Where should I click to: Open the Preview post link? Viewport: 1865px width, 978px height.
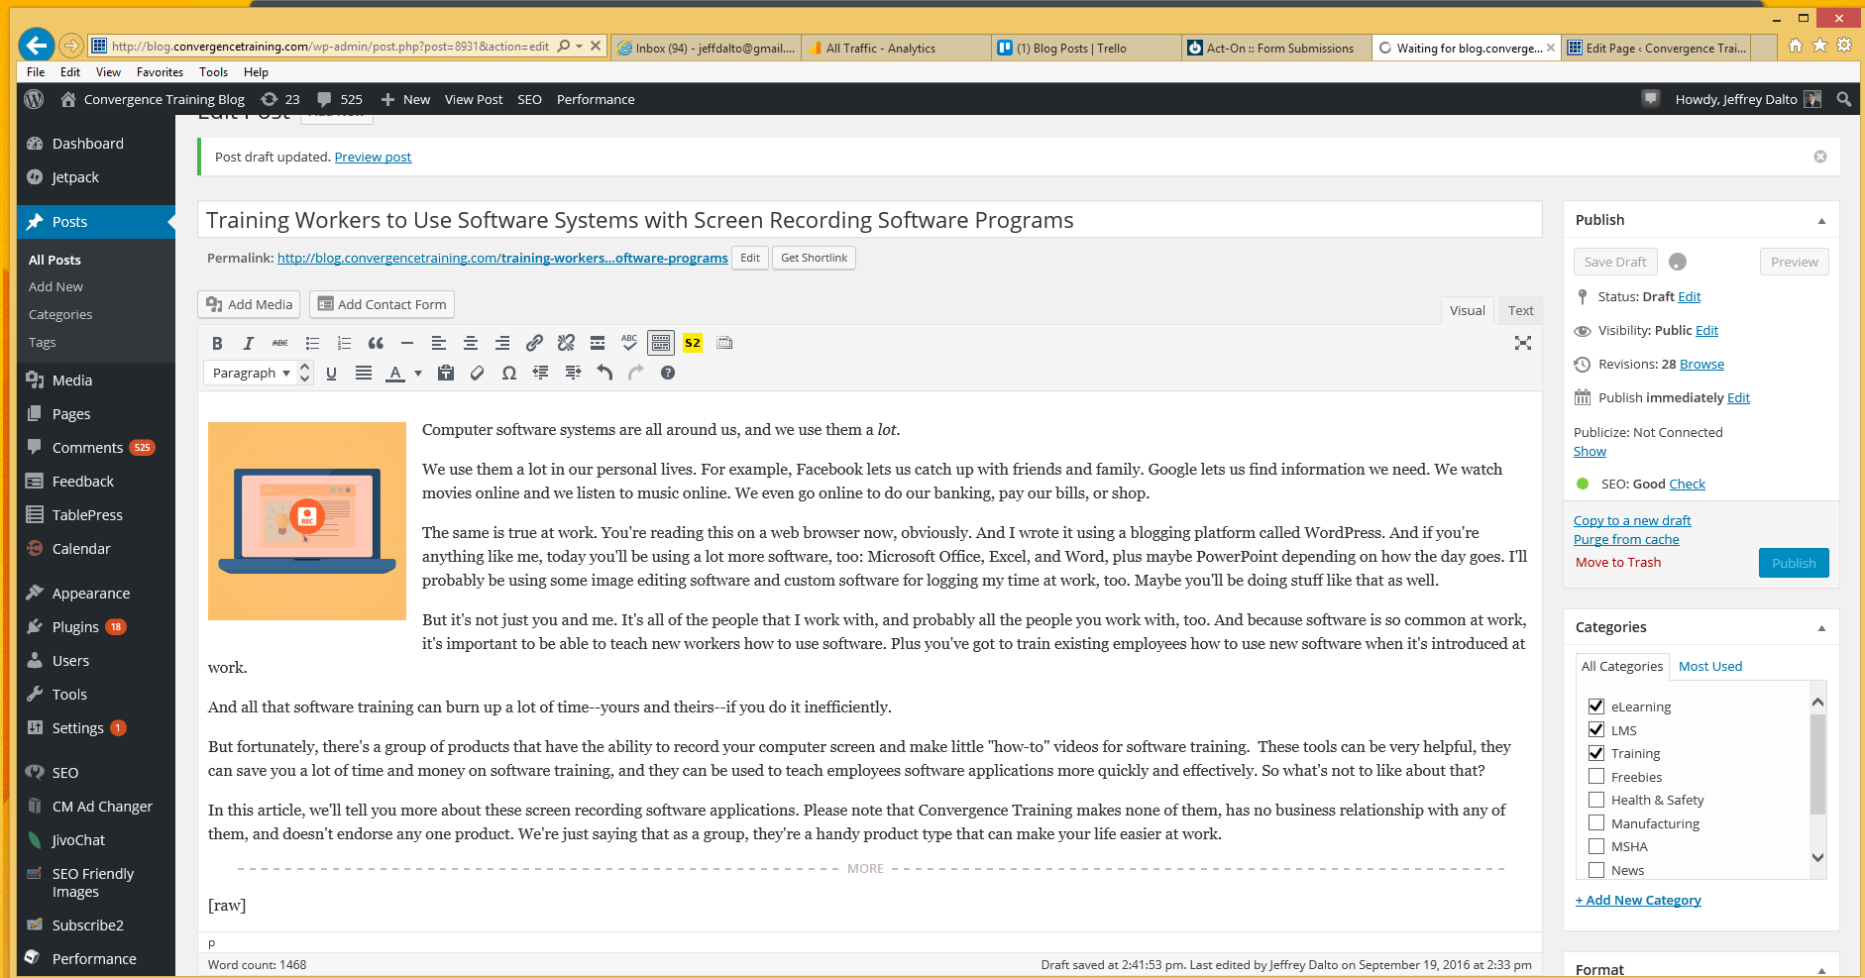point(373,157)
